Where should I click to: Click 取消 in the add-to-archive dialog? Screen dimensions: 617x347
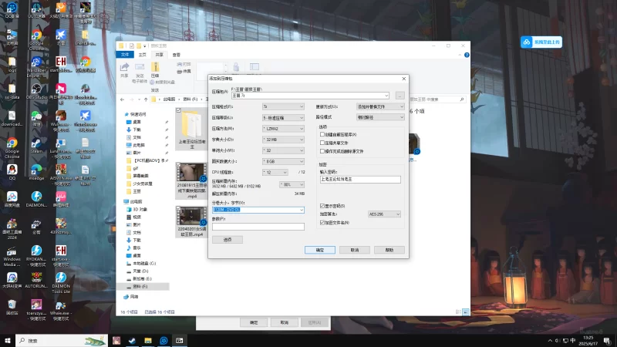coord(355,250)
